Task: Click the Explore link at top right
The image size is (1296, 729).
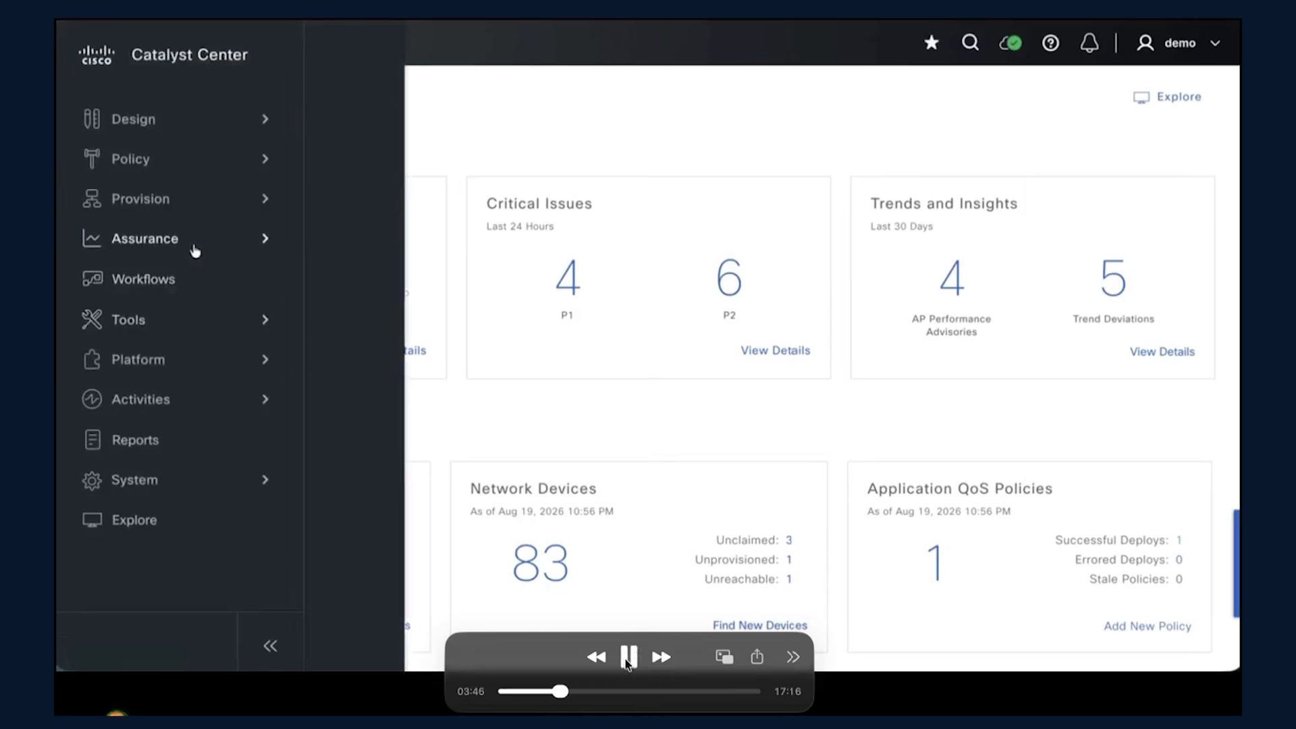Action: pos(1167,97)
